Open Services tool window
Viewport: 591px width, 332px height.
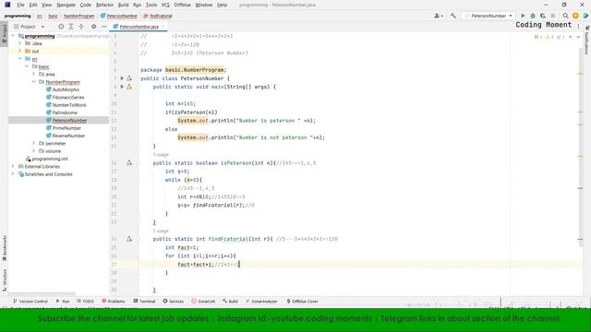coord(174,302)
